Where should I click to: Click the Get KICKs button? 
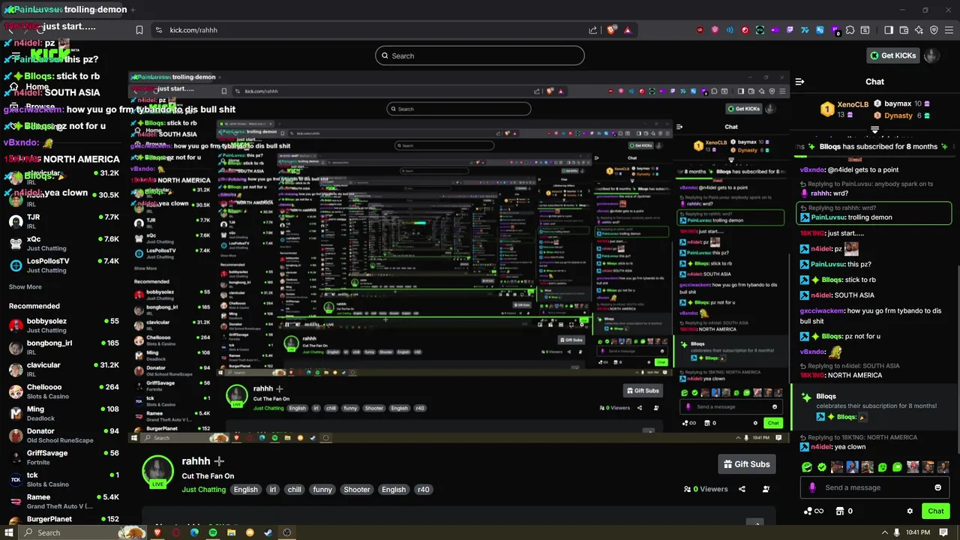pos(892,55)
